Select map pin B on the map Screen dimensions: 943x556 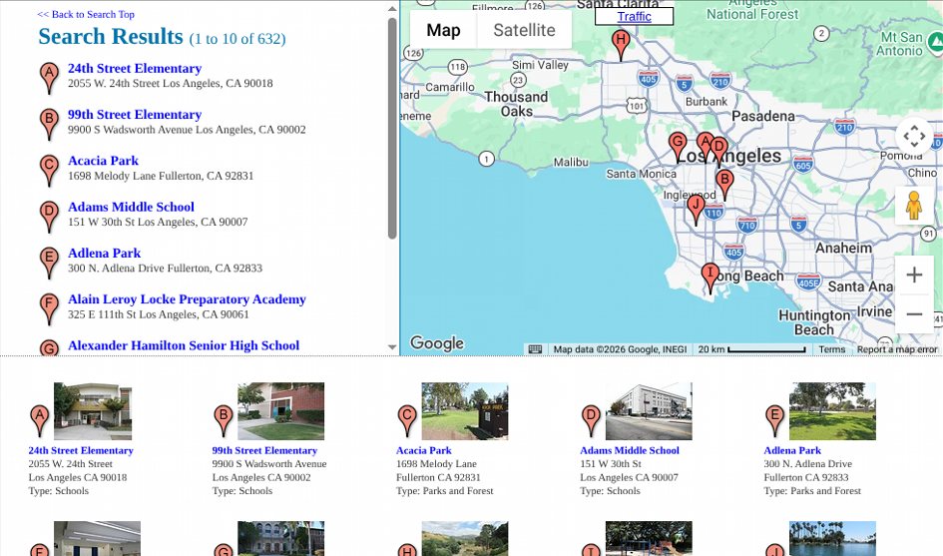(724, 185)
